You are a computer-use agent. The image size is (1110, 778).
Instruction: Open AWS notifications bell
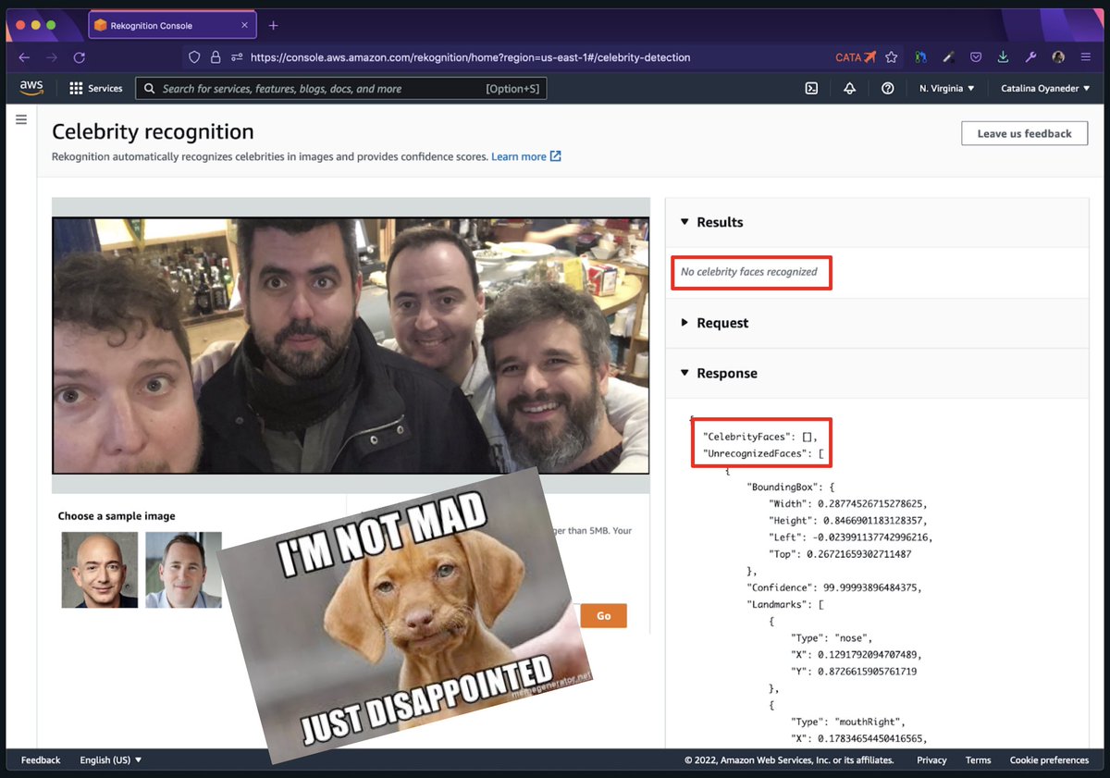(850, 88)
